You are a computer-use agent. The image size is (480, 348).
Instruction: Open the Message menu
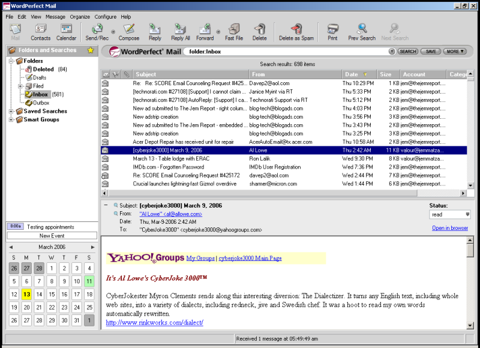click(x=55, y=17)
